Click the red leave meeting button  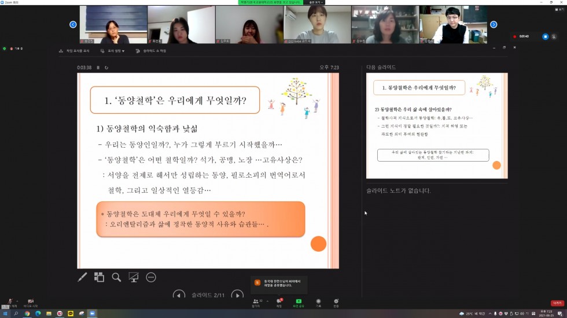coord(557,303)
